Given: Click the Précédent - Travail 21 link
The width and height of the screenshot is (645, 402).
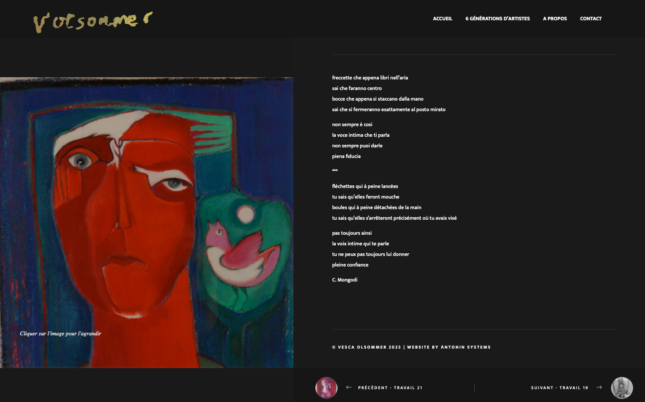Looking at the screenshot, I should point(390,388).
